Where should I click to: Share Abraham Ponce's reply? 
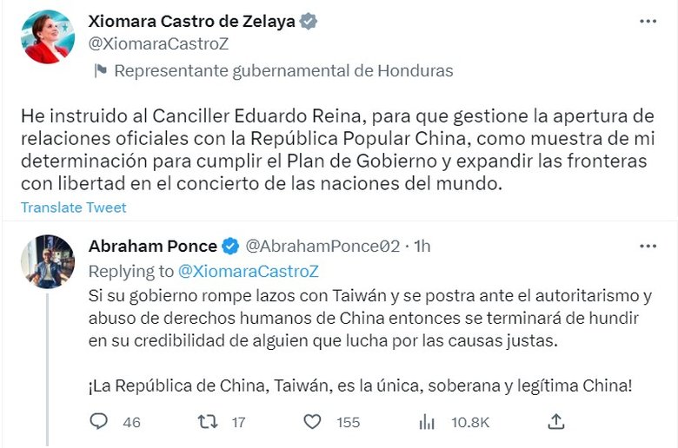click(556, 422)
